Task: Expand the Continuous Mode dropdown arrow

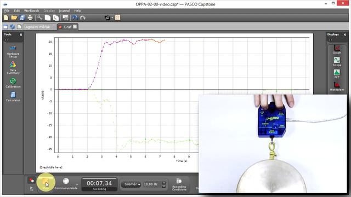Action: [77, 184]
